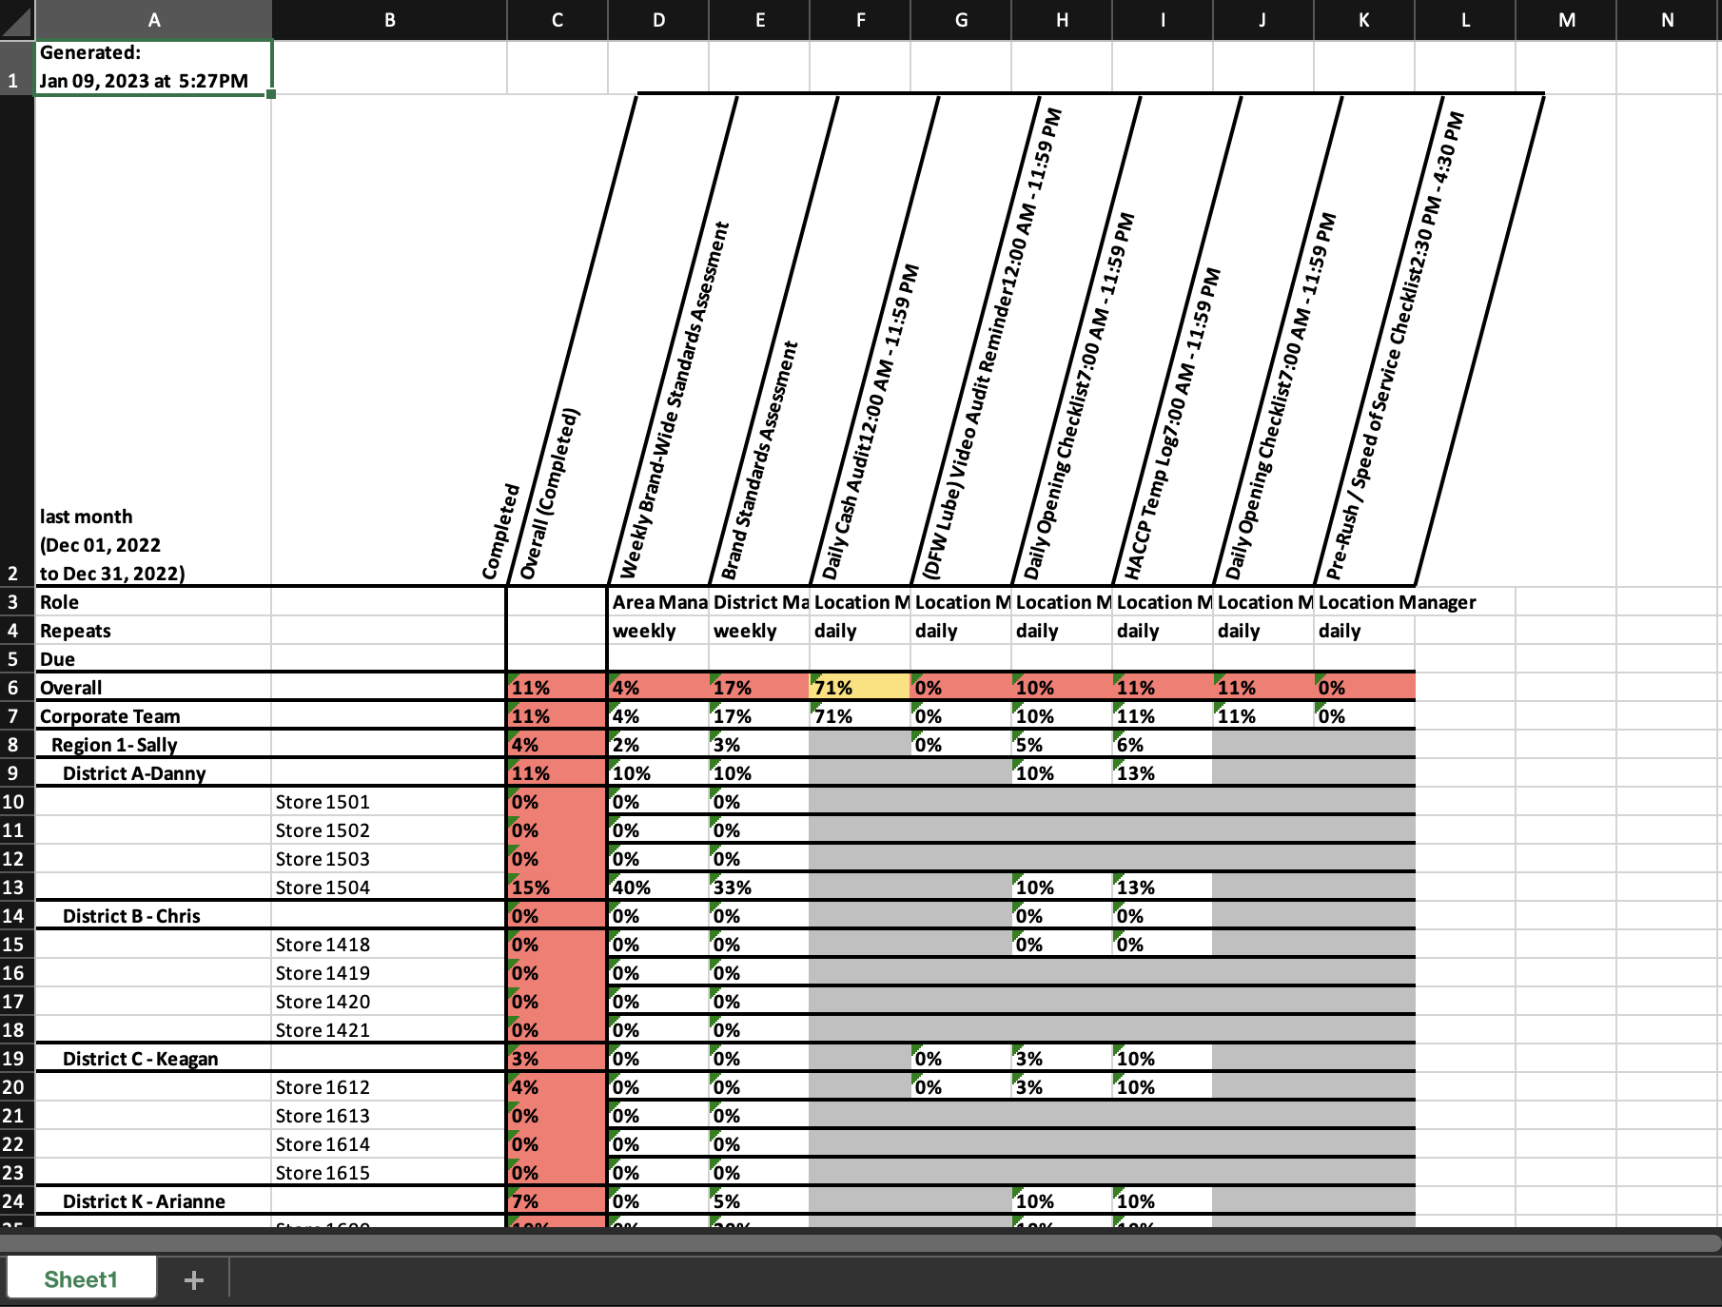Image resolution: width=1722 pixels, height=1307 pixels.
Task: Select the Area Manager role cell
Action: [x=659, y=602]
